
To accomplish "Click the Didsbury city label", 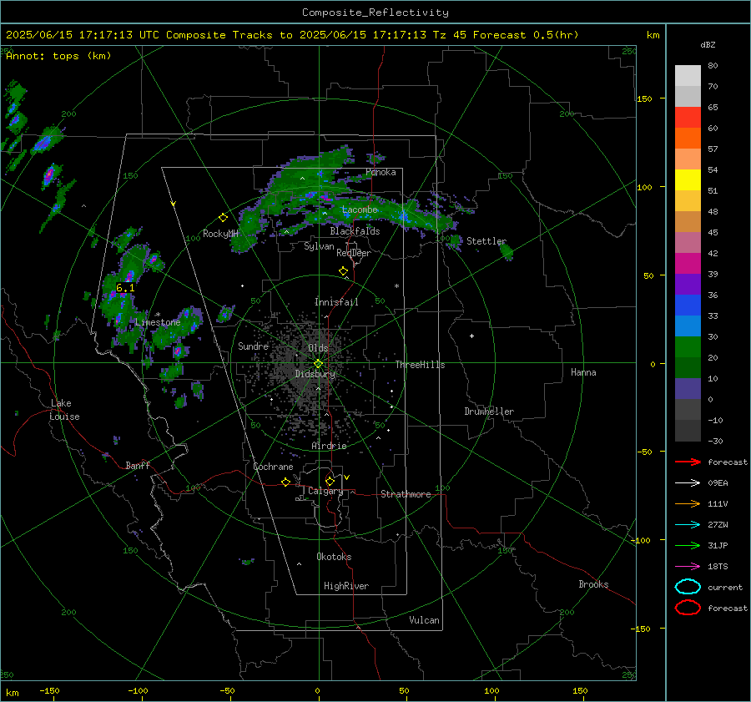I will click(315, 374).
